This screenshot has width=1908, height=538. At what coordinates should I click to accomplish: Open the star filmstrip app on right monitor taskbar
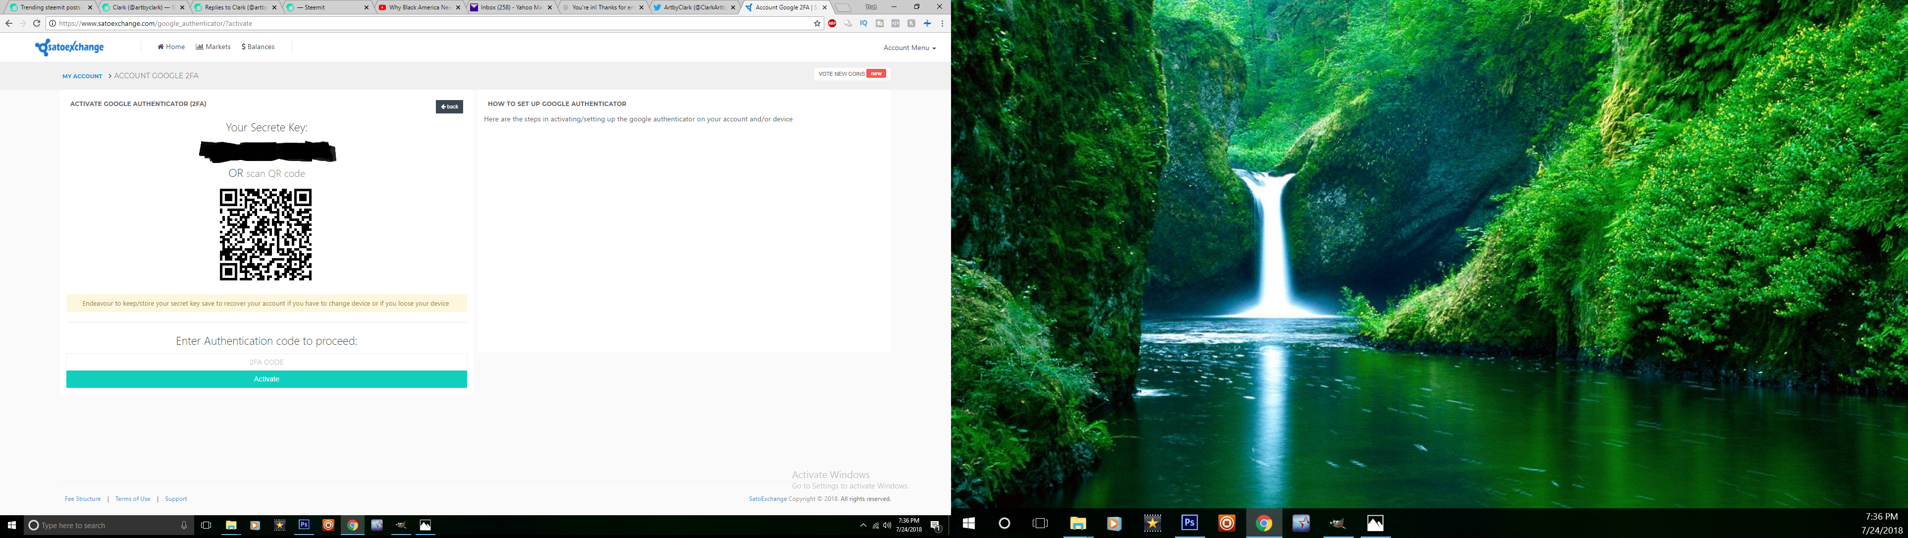tap(1153, 523)
